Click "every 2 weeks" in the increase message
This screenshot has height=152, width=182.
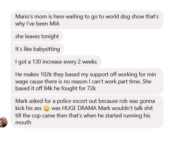point(80,62)
